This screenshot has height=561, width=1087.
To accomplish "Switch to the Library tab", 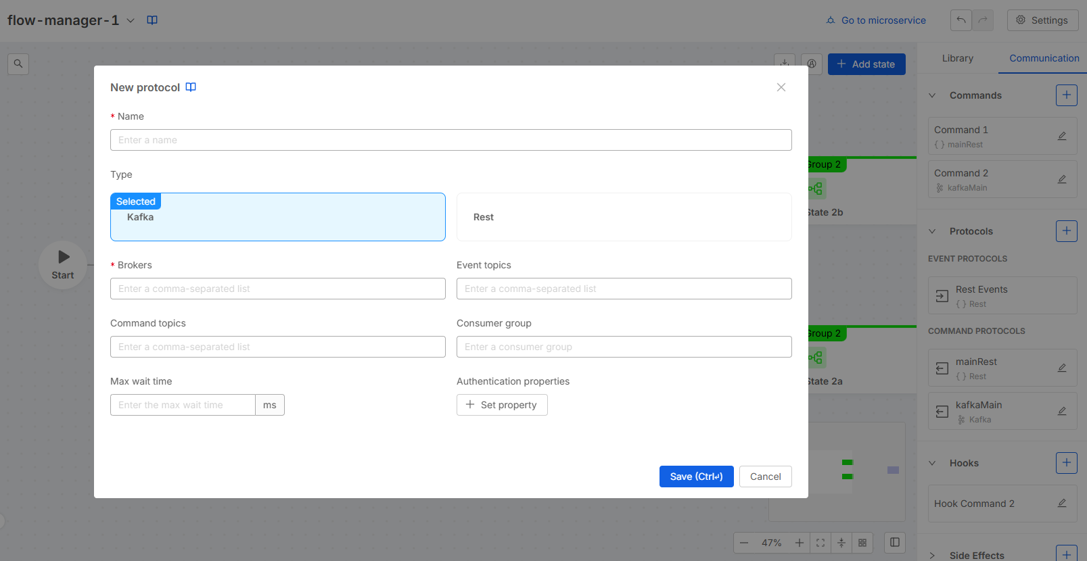I will pos(957,58).
